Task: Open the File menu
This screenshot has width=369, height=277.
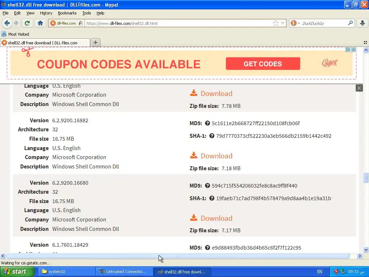Action: coord(5,13)
